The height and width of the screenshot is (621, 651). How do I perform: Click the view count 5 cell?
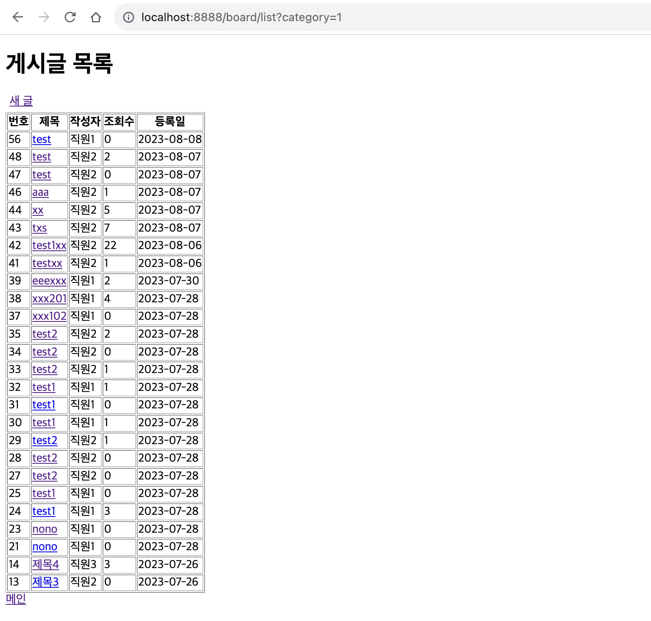coord(119,210)
